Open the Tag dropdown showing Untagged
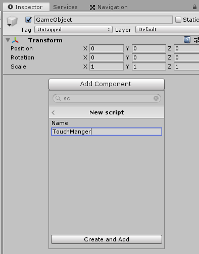This screenshot has height=254, width=199. click(74, 30)
